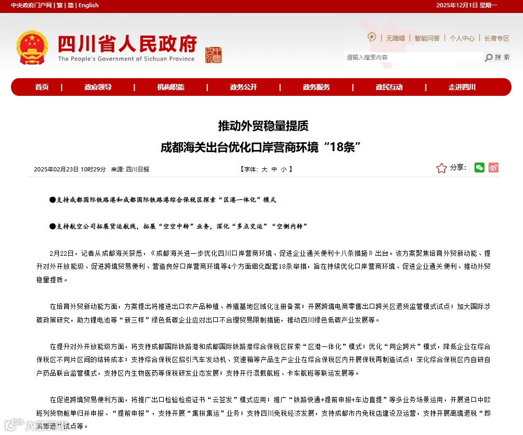Click the subtitle 成都海关出台优化口岸营商环境“18条”
The height and width of the screenshot is (435, 523).
261,147
